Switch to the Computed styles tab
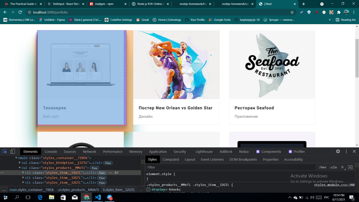This screenshot has height=202, width=359. point(171,159)
